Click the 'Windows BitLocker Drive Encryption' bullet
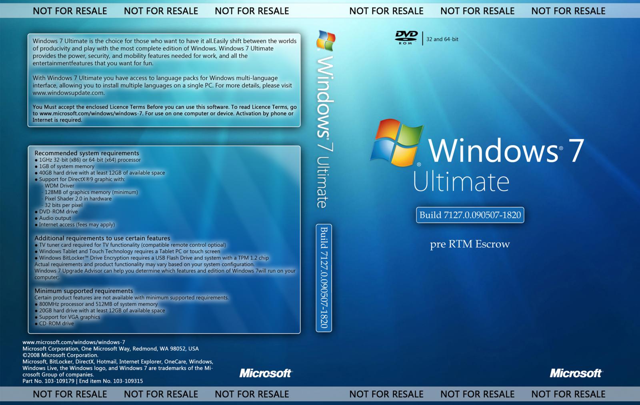The width and height of the screenshot is (640, 405). pos(152,258)
